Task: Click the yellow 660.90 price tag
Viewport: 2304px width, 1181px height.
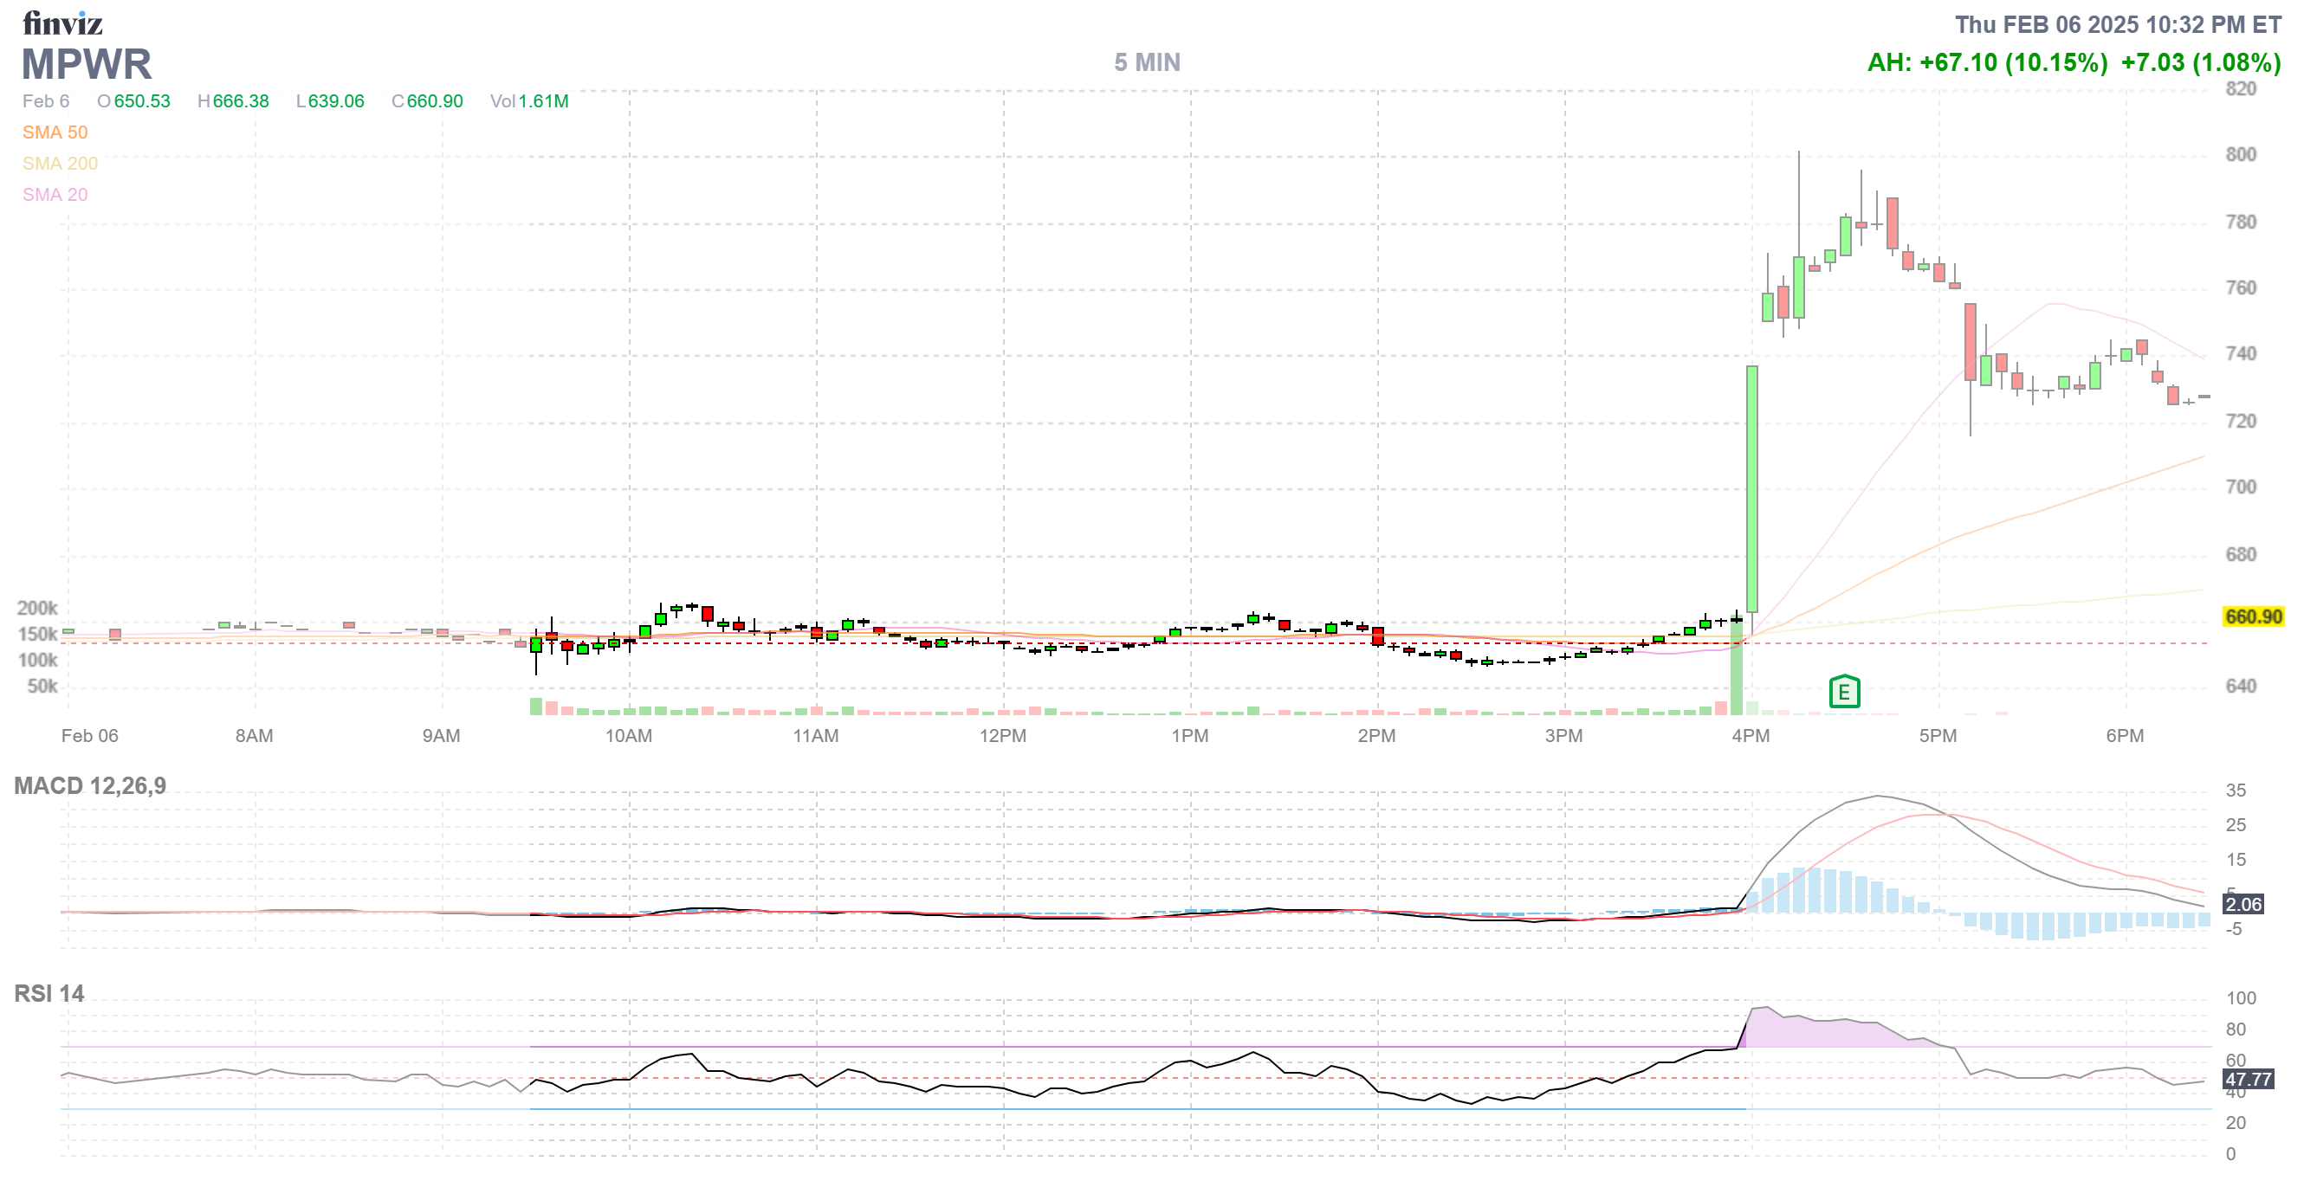Action: [2252, 616]
